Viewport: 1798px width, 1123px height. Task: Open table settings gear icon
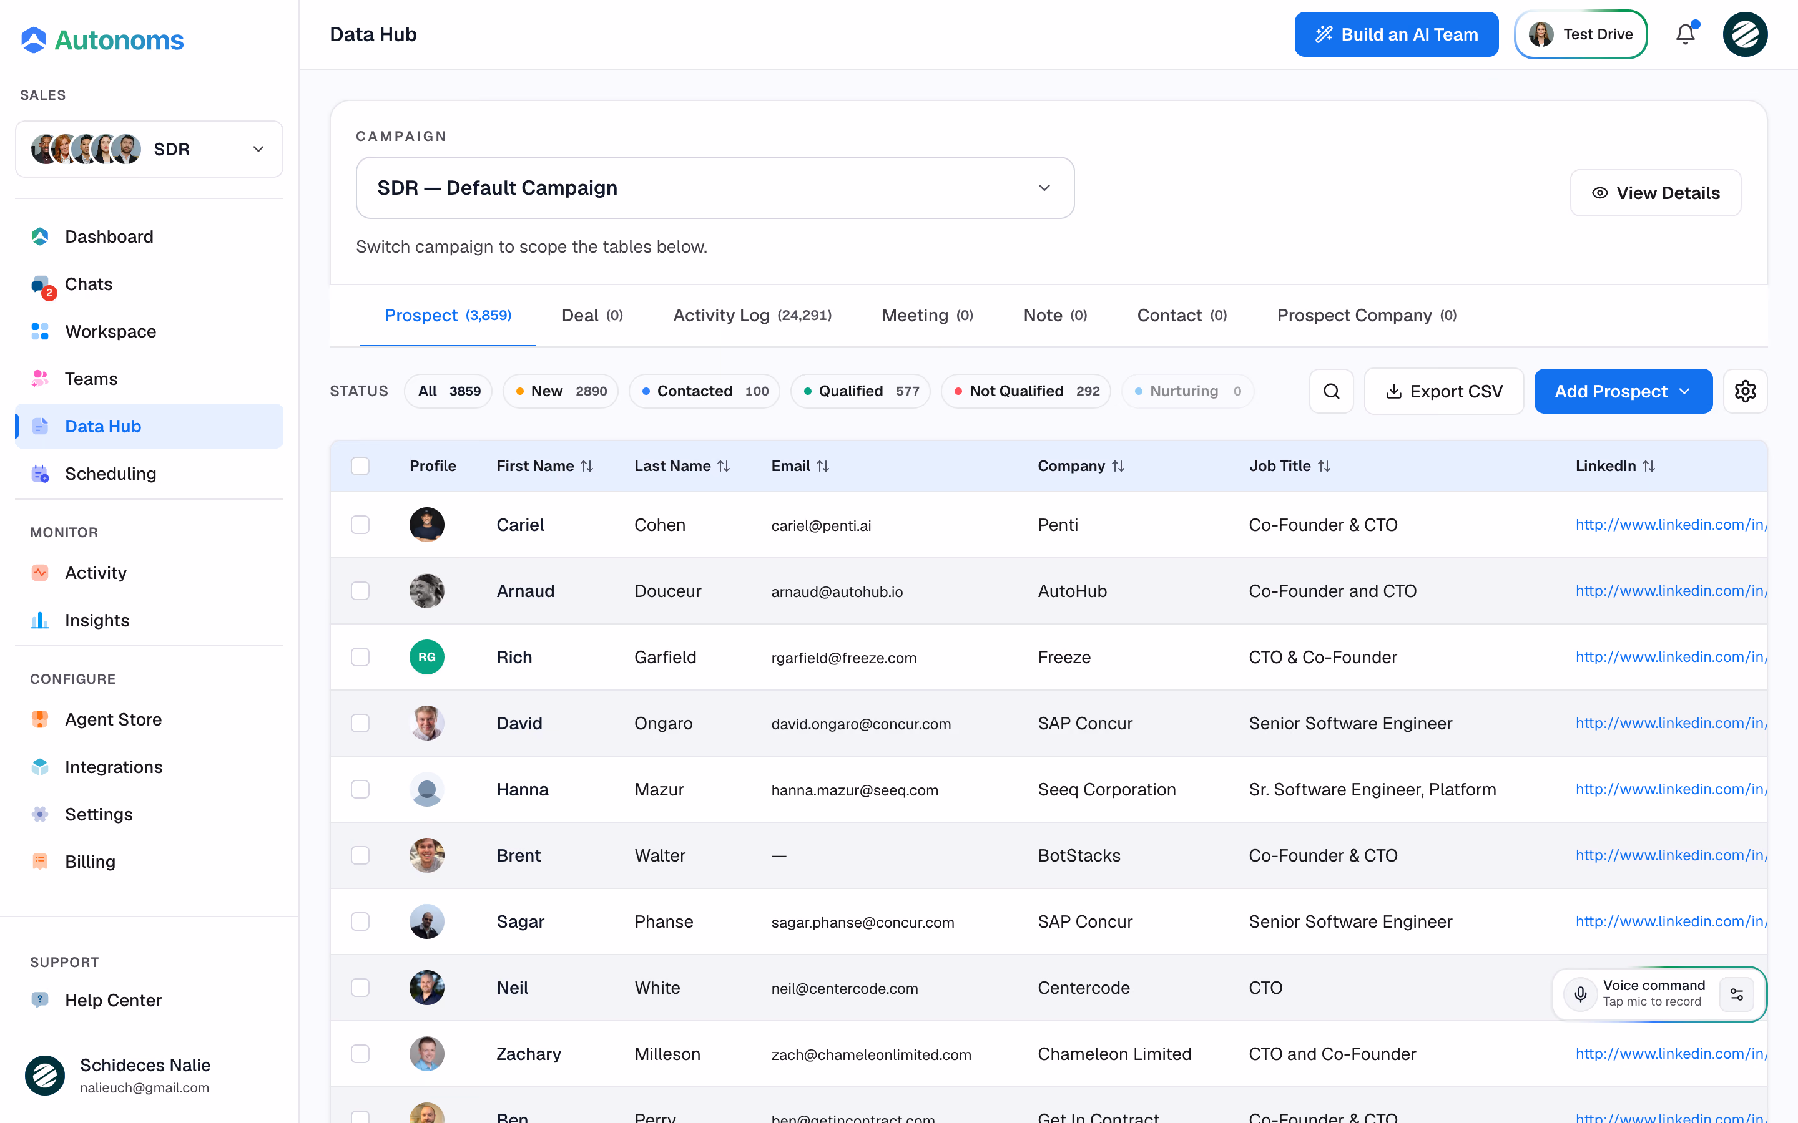click(x=1744, y=391)
